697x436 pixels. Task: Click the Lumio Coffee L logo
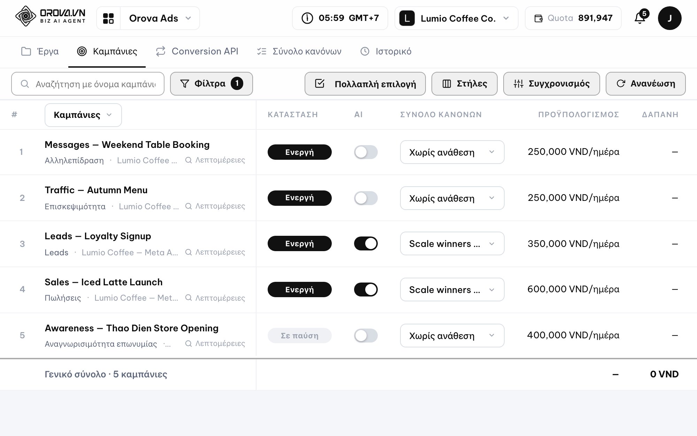click(407, 18)
